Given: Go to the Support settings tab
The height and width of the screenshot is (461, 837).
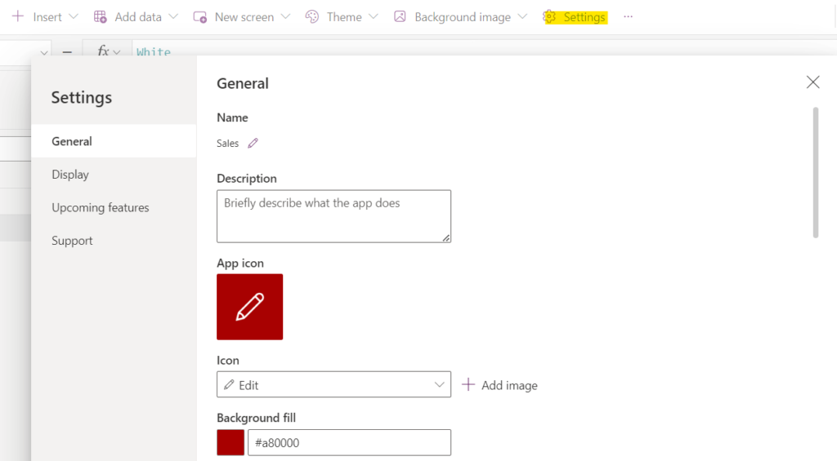Looking at the screenshot, I should pos(114,241).
